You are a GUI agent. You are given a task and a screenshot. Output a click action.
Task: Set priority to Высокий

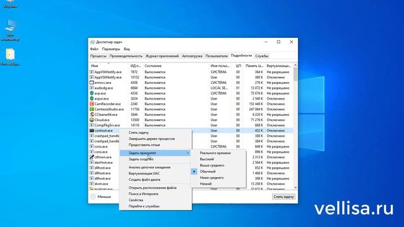pos(207,159)
